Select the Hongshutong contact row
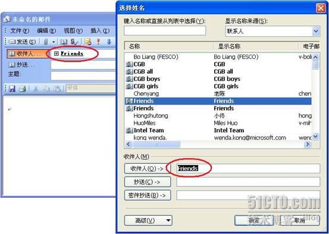329x234 pixels. pyautogui.click(x=218, y=116)
